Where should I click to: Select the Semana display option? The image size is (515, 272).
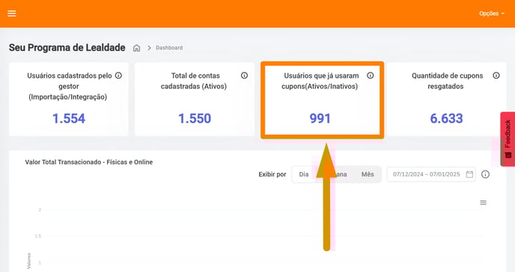tap(335, 174)
